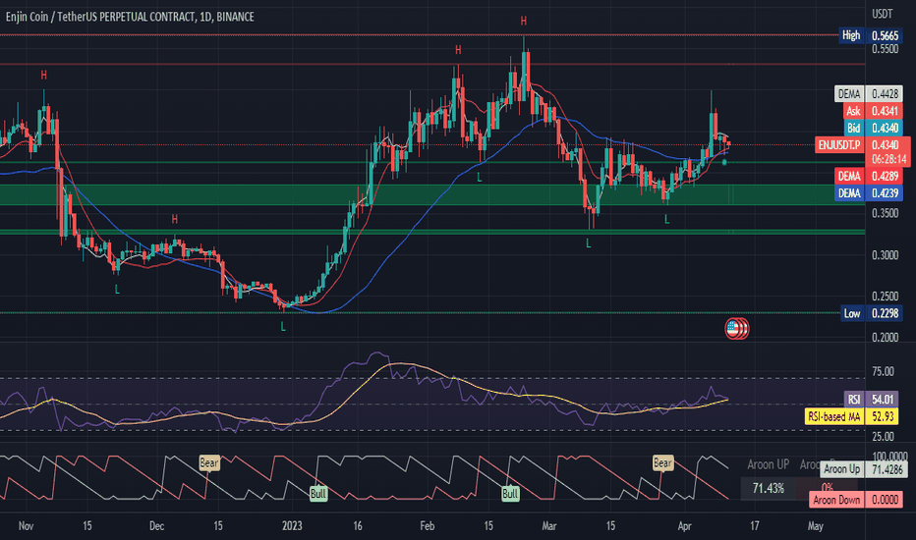This screenshot has width=916, height=540.
Task: Click the 17 date label on time axis
Action: (x=755, y=526)
